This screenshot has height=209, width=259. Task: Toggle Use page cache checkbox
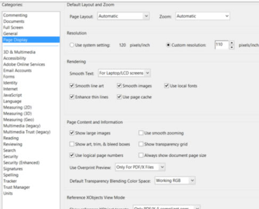pyautogui.click(x=119, y=97)
